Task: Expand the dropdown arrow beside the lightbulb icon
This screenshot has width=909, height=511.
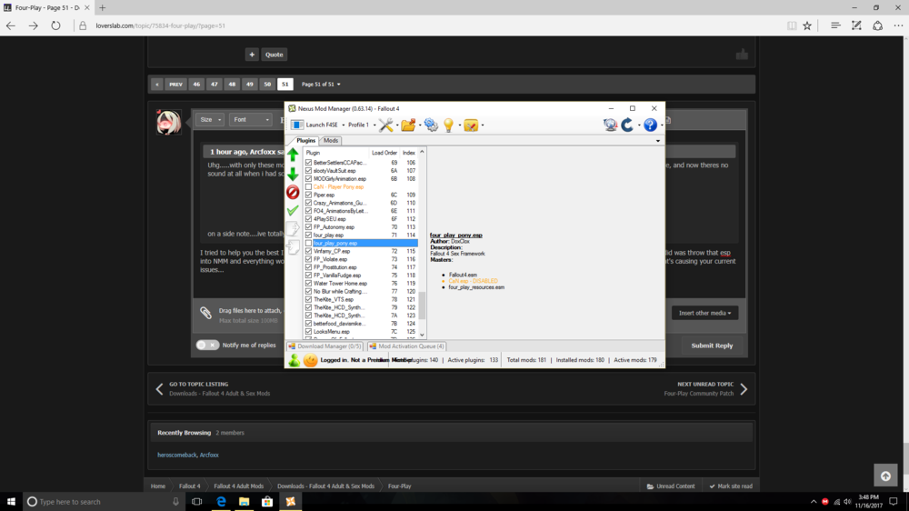Action: (x=459, y=125)
